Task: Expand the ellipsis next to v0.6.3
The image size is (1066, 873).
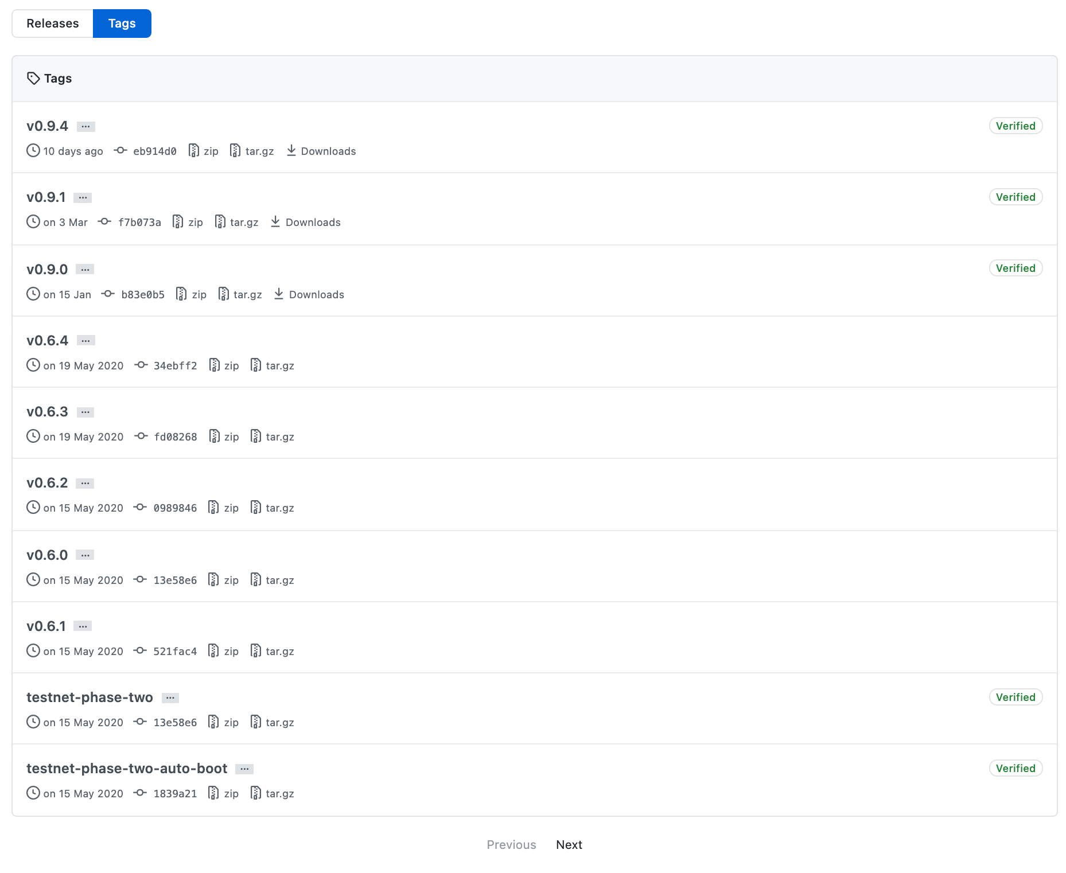Action: tap(85, 412)
